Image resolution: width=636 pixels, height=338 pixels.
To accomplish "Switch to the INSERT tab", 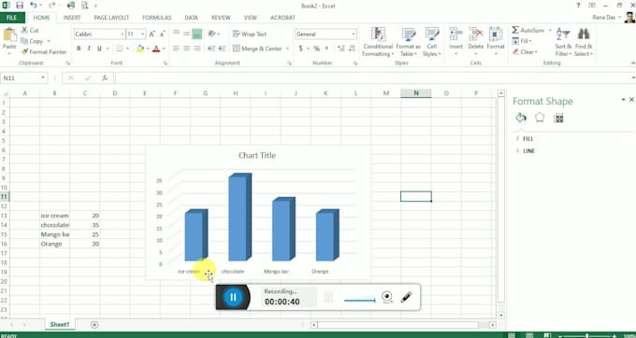I will [72, 18].
